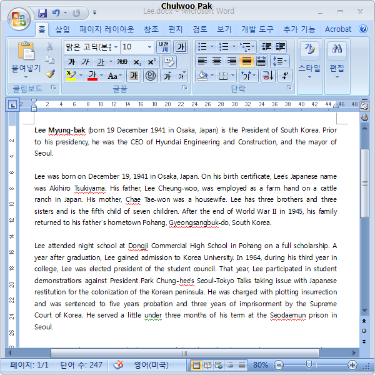Sort the text with the sort icon
Screen dimensions: 375x375
pos(268,76)
